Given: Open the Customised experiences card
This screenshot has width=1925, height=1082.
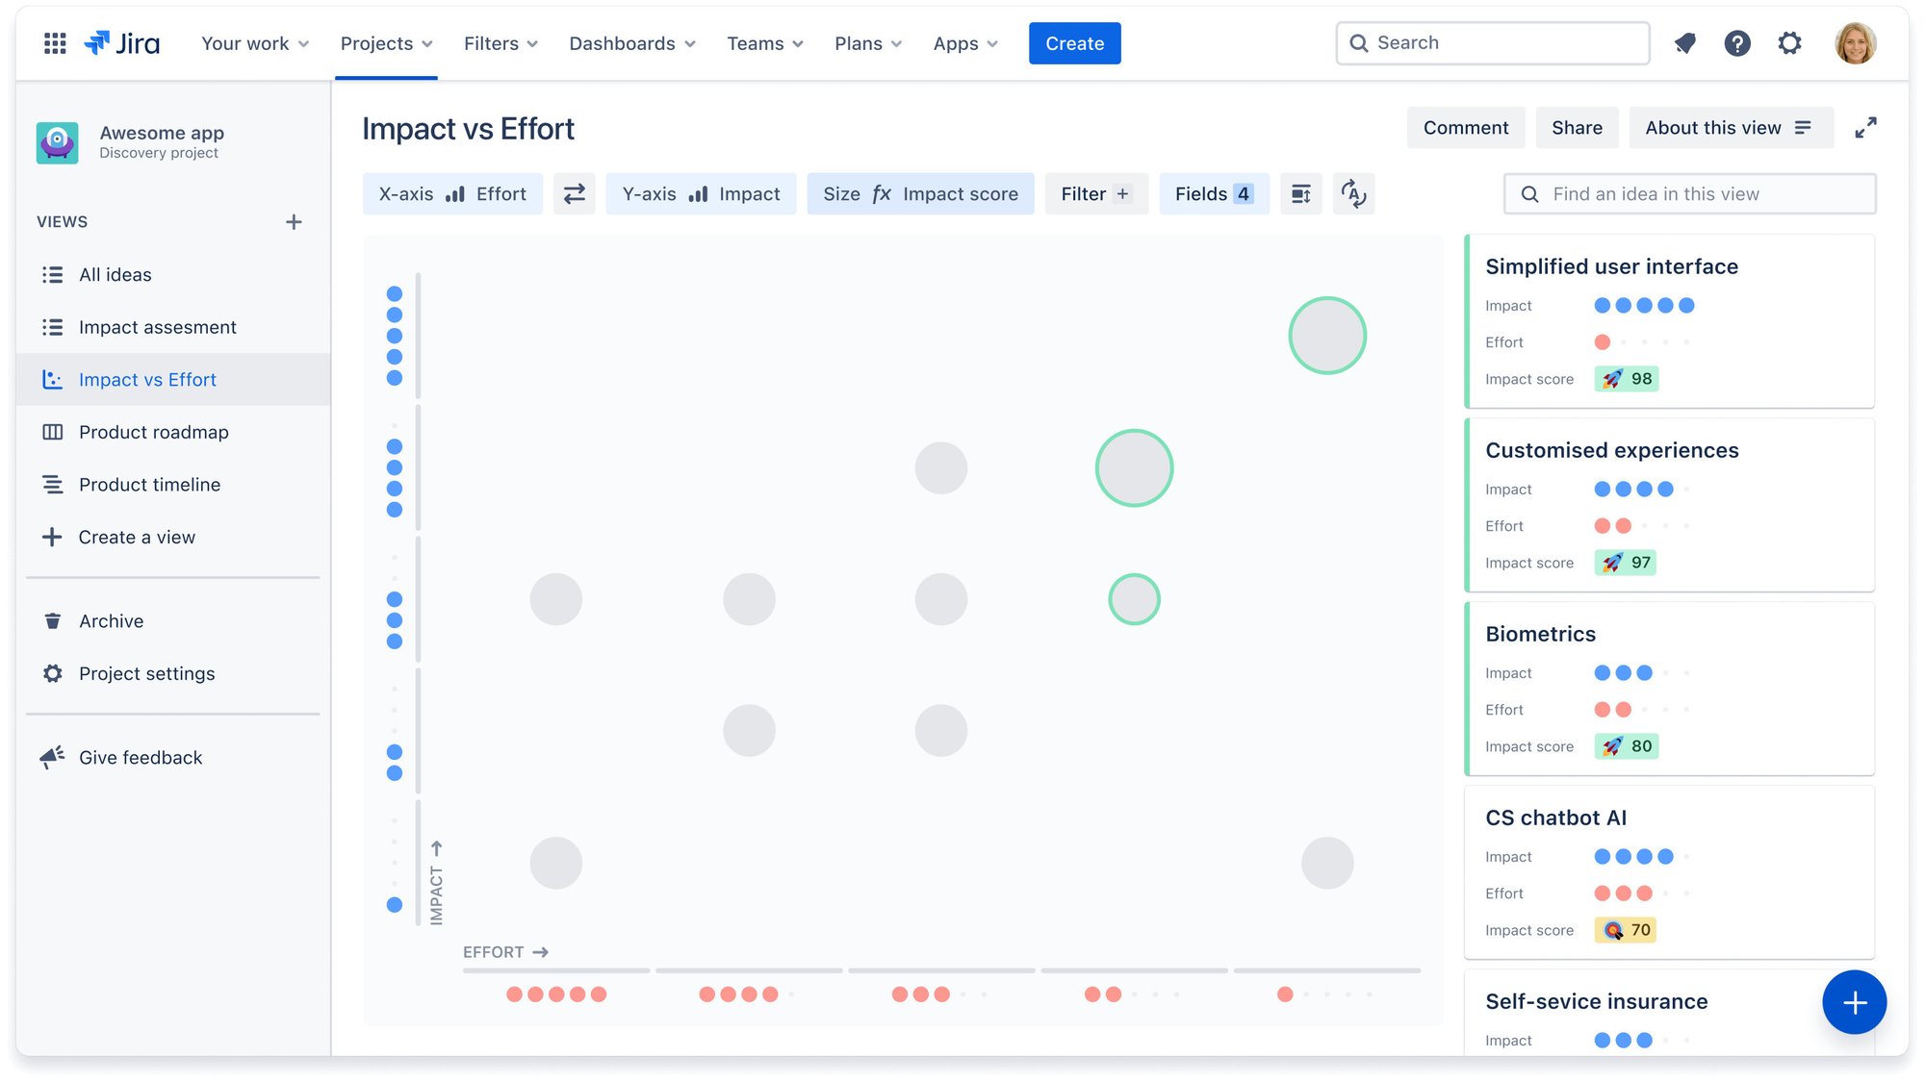Looking at the screenshot, I should 1669,505.
